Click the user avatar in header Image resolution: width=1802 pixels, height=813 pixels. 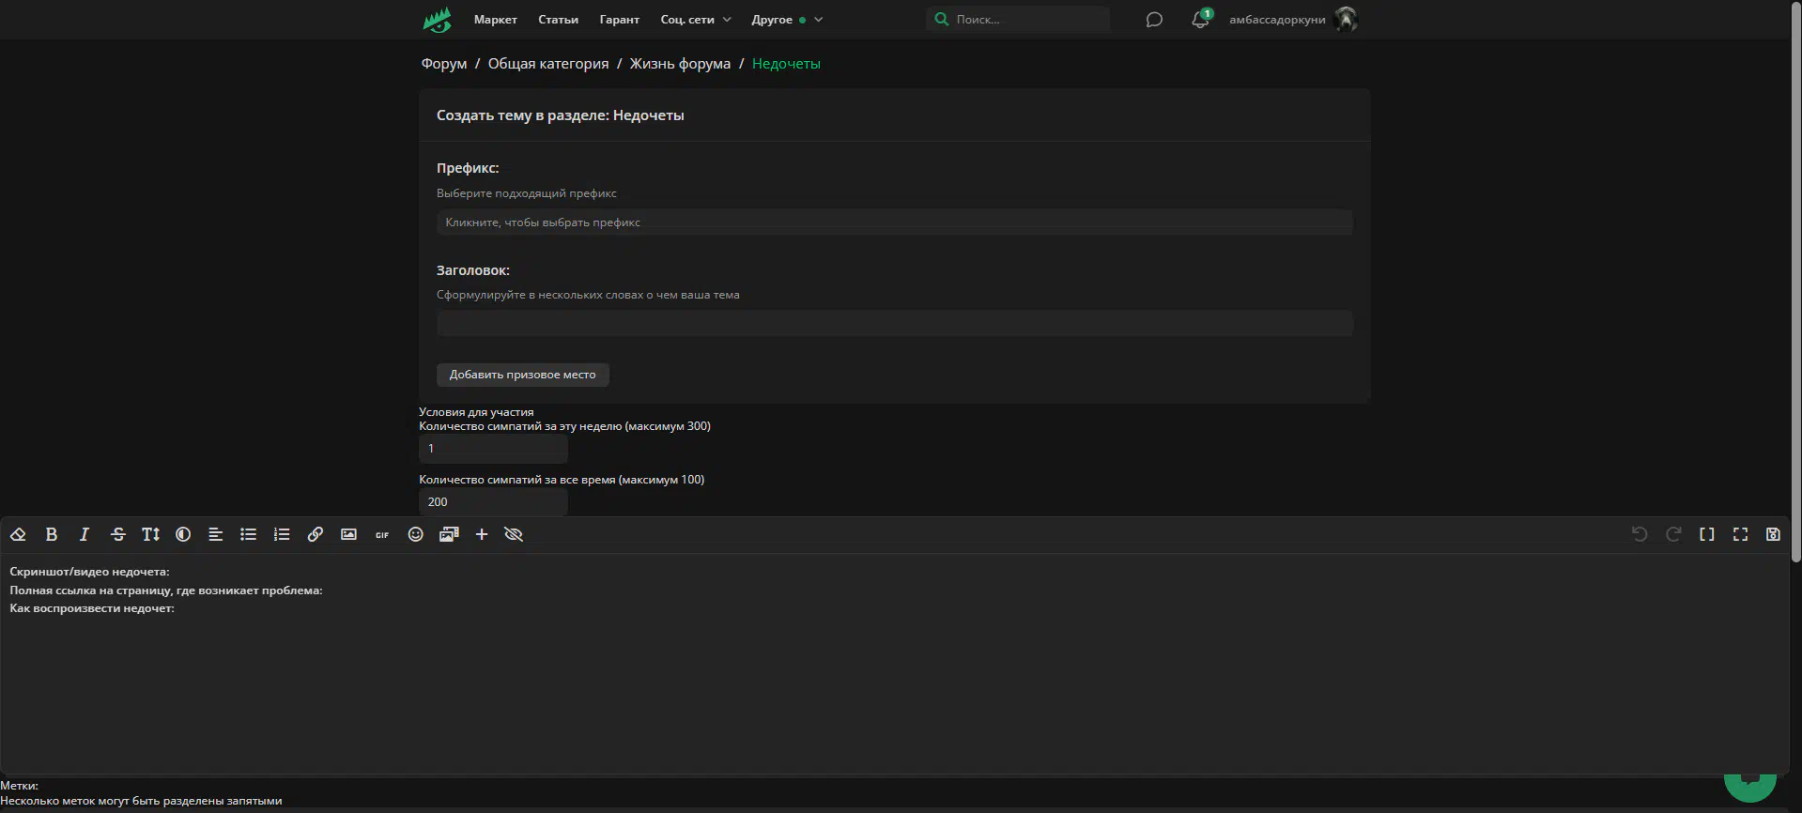(1346, 19)
